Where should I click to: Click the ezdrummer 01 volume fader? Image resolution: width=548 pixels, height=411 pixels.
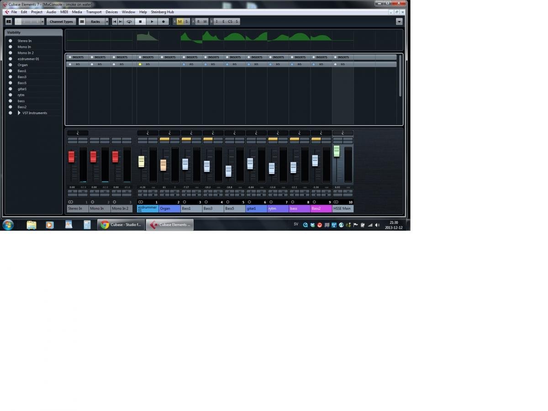tap(141, 161)
